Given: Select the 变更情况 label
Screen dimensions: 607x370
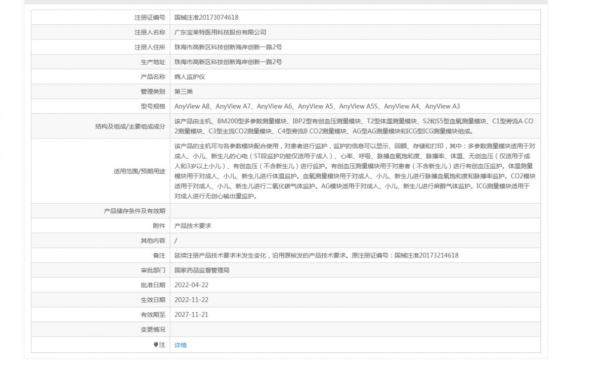Looking at the screenshot, I should (153, 330).
